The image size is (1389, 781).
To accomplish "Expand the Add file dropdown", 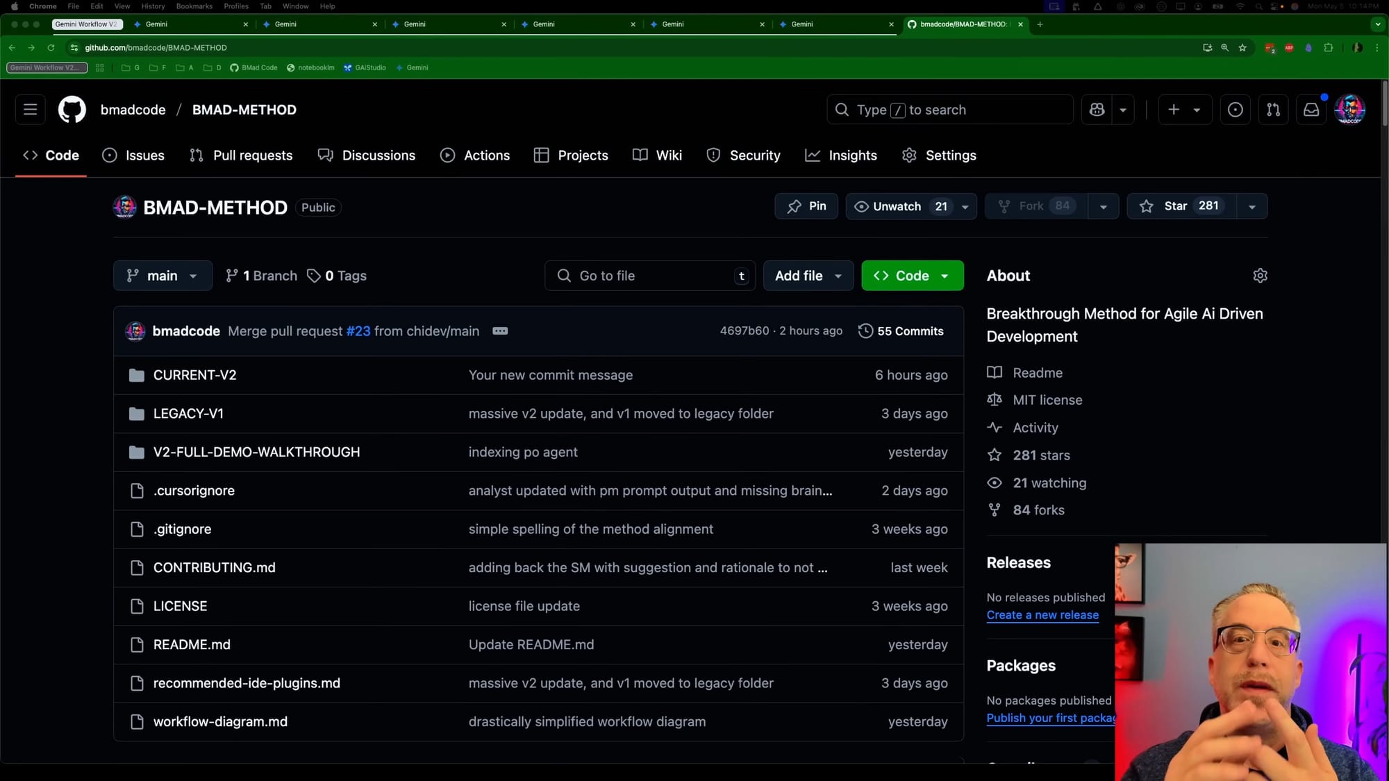I will point(808,276).
